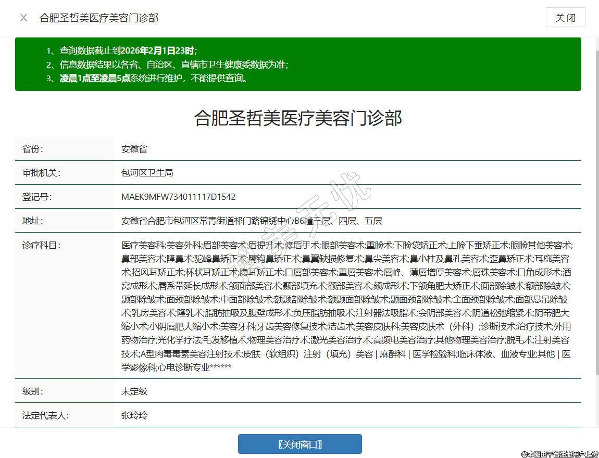
Task: Click the registration number MAEK9MFW734011117D1542
Action: pos(178,197)
